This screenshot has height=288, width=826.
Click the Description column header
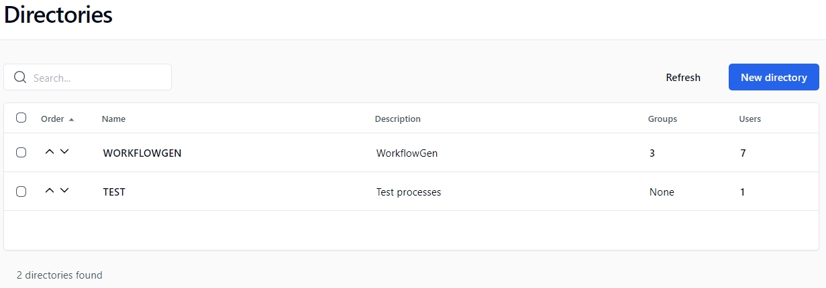point(397,119)
